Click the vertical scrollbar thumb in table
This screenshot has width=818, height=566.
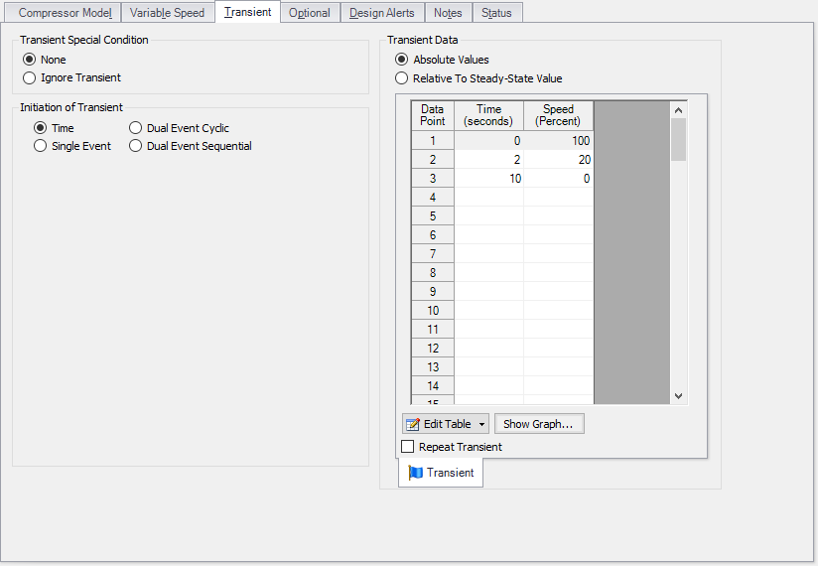coord(679,139)
